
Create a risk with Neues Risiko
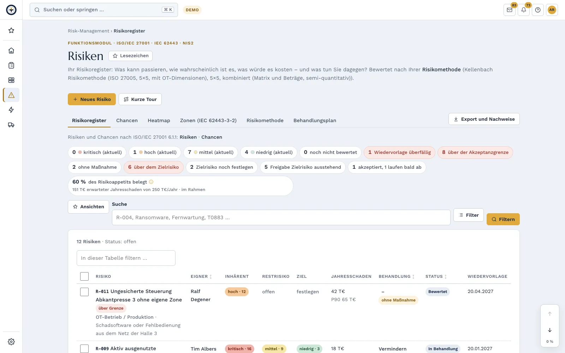coord(92,99)
